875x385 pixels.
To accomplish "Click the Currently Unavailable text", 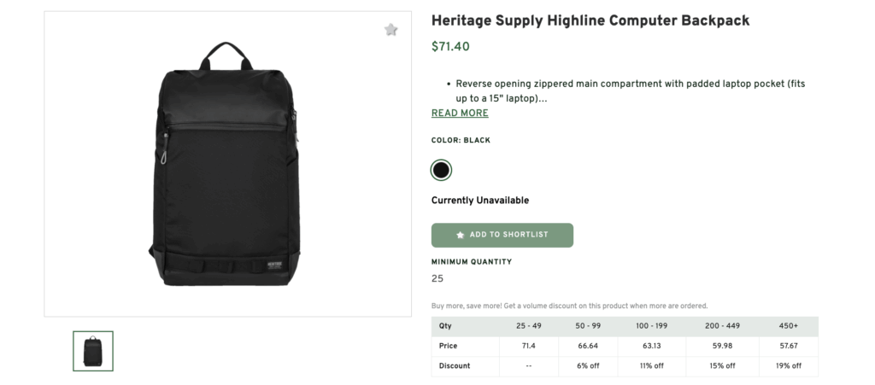I will point(480,201).
